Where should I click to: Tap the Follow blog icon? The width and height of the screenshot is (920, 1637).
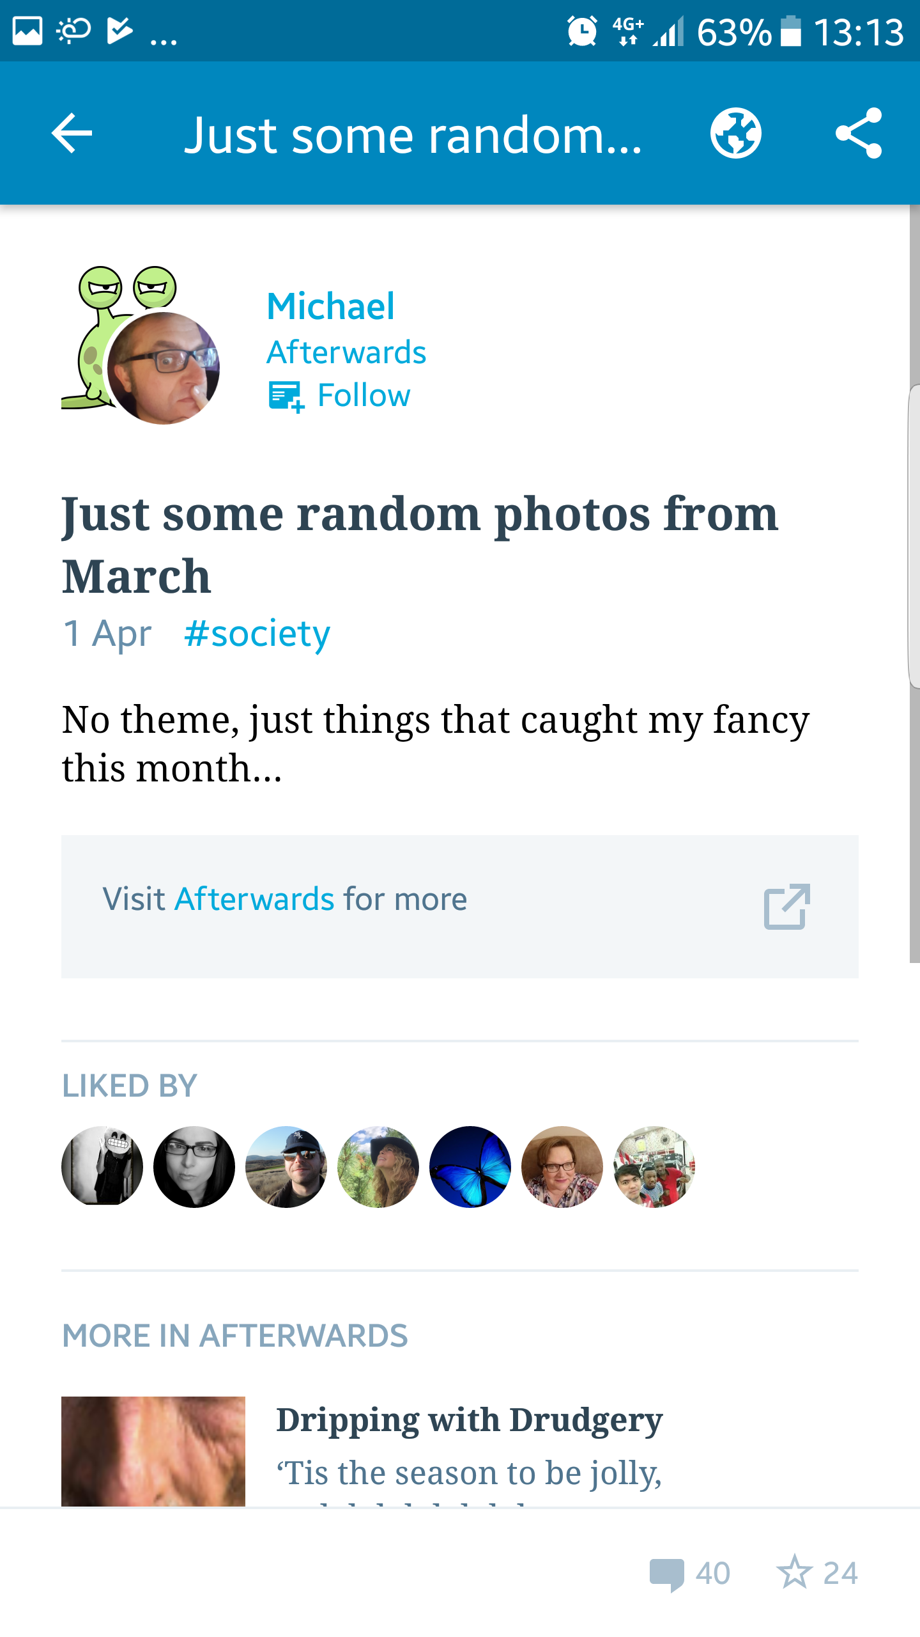286,396
